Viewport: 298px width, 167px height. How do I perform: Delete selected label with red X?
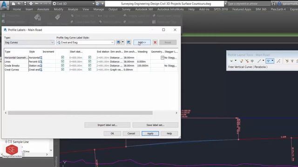tap(155, 42)
